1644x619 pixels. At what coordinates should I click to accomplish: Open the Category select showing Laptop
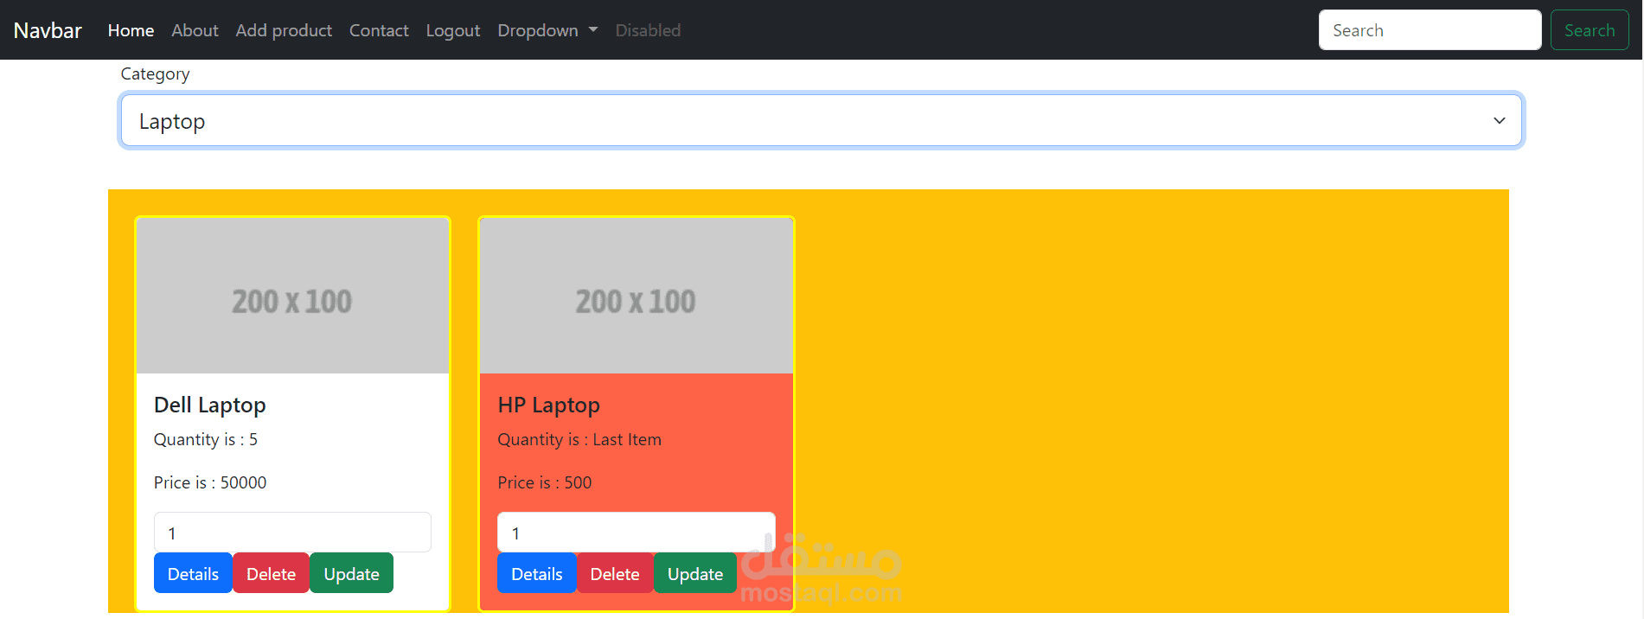click(821, 121)
